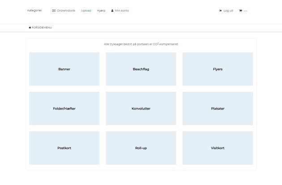Click the user icon beside Min konto
The height and width of the screenshot is (185, 282).
pyautogui.click(x=112, y=11)
